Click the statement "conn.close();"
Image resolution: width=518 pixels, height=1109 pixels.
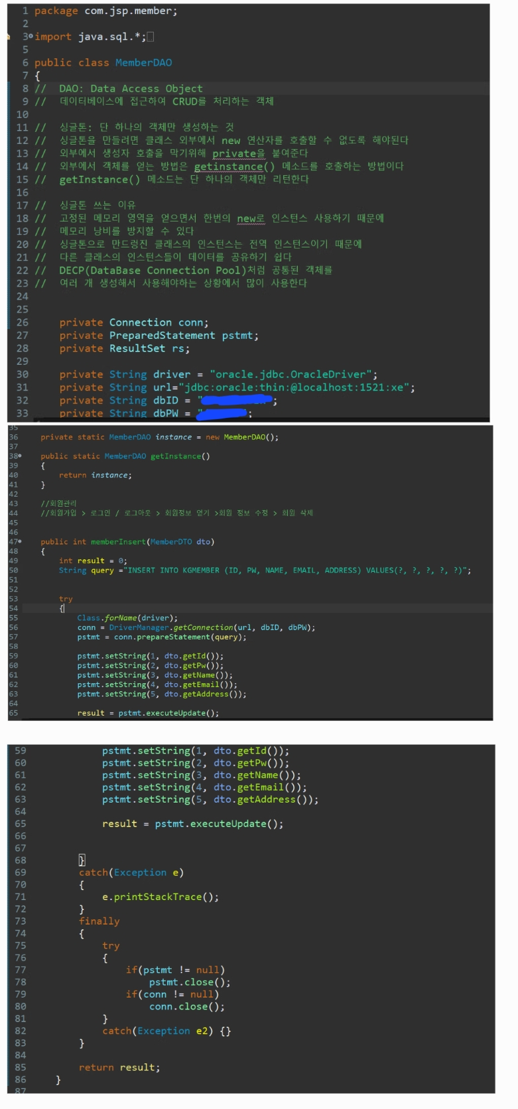click(x=187, y=1007)
